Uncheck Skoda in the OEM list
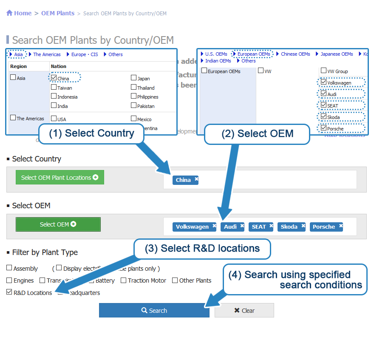The width and height of the screenshot is (374, 340). [323, 116]
